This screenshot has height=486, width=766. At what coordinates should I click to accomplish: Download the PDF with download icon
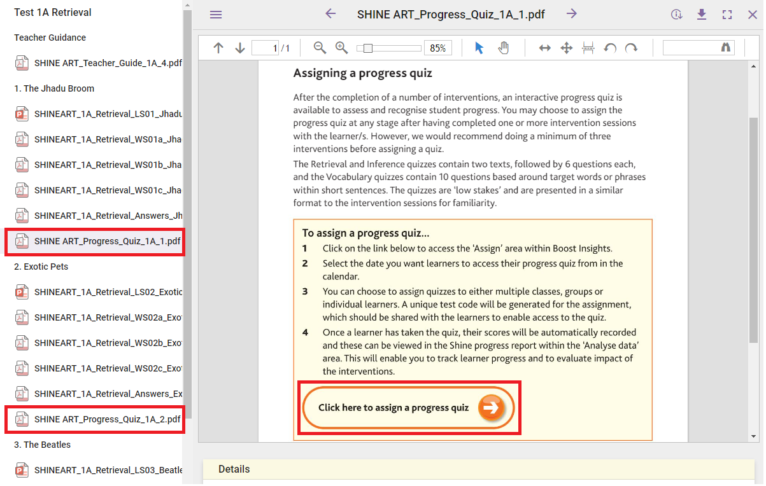coord(702,15)
